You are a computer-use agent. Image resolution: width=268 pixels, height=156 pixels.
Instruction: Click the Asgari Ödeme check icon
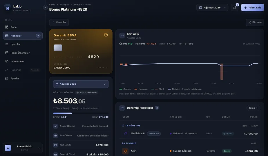tap(55, 126)
